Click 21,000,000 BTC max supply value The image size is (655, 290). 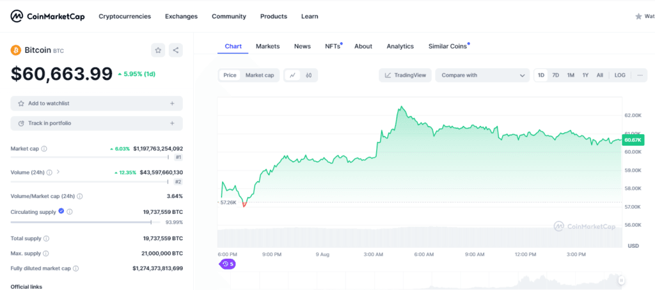(162, 254)
